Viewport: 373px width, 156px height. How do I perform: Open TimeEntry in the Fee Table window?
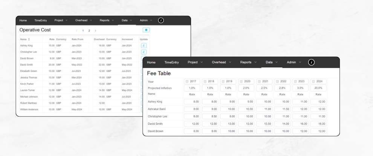(x=171, y=62)
